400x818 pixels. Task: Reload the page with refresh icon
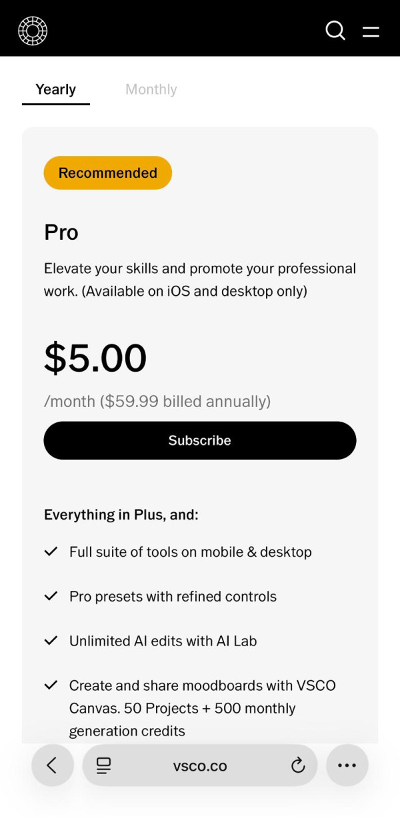click(x=298, y=765)
